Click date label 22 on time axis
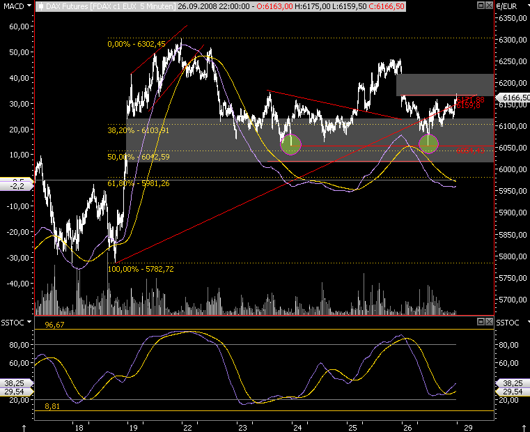Image resolution: width=530 pixels, height=432 pixels. tap(187, 428)
